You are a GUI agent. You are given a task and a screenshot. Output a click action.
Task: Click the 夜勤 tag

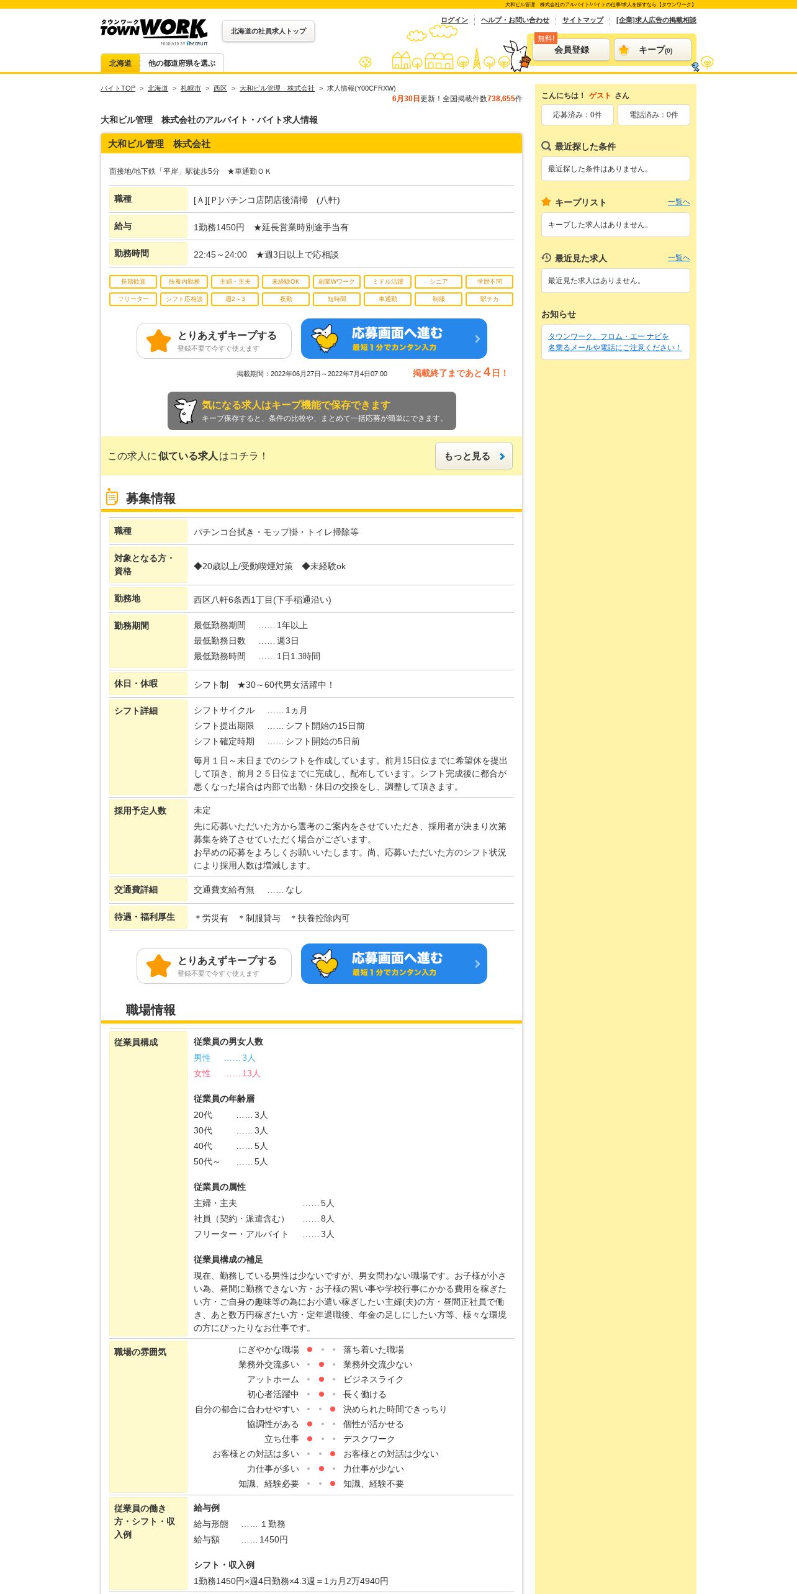pos(286,299)
